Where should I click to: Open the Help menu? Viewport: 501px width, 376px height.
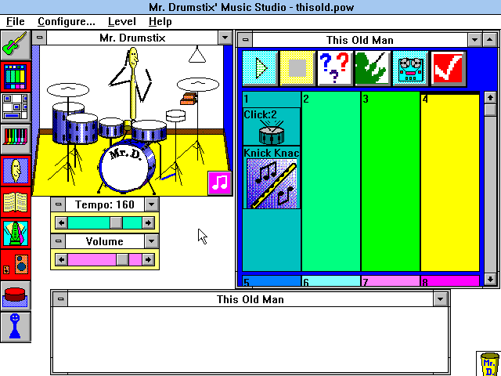[x=160, y=21]
